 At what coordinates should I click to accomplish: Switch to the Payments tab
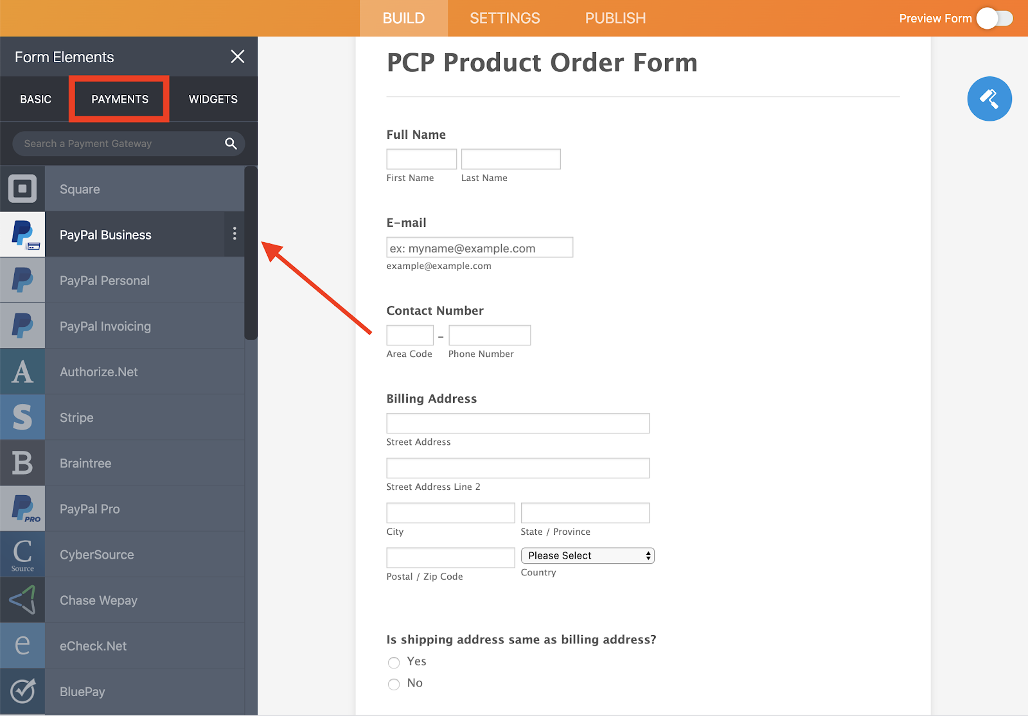[120, 99]
